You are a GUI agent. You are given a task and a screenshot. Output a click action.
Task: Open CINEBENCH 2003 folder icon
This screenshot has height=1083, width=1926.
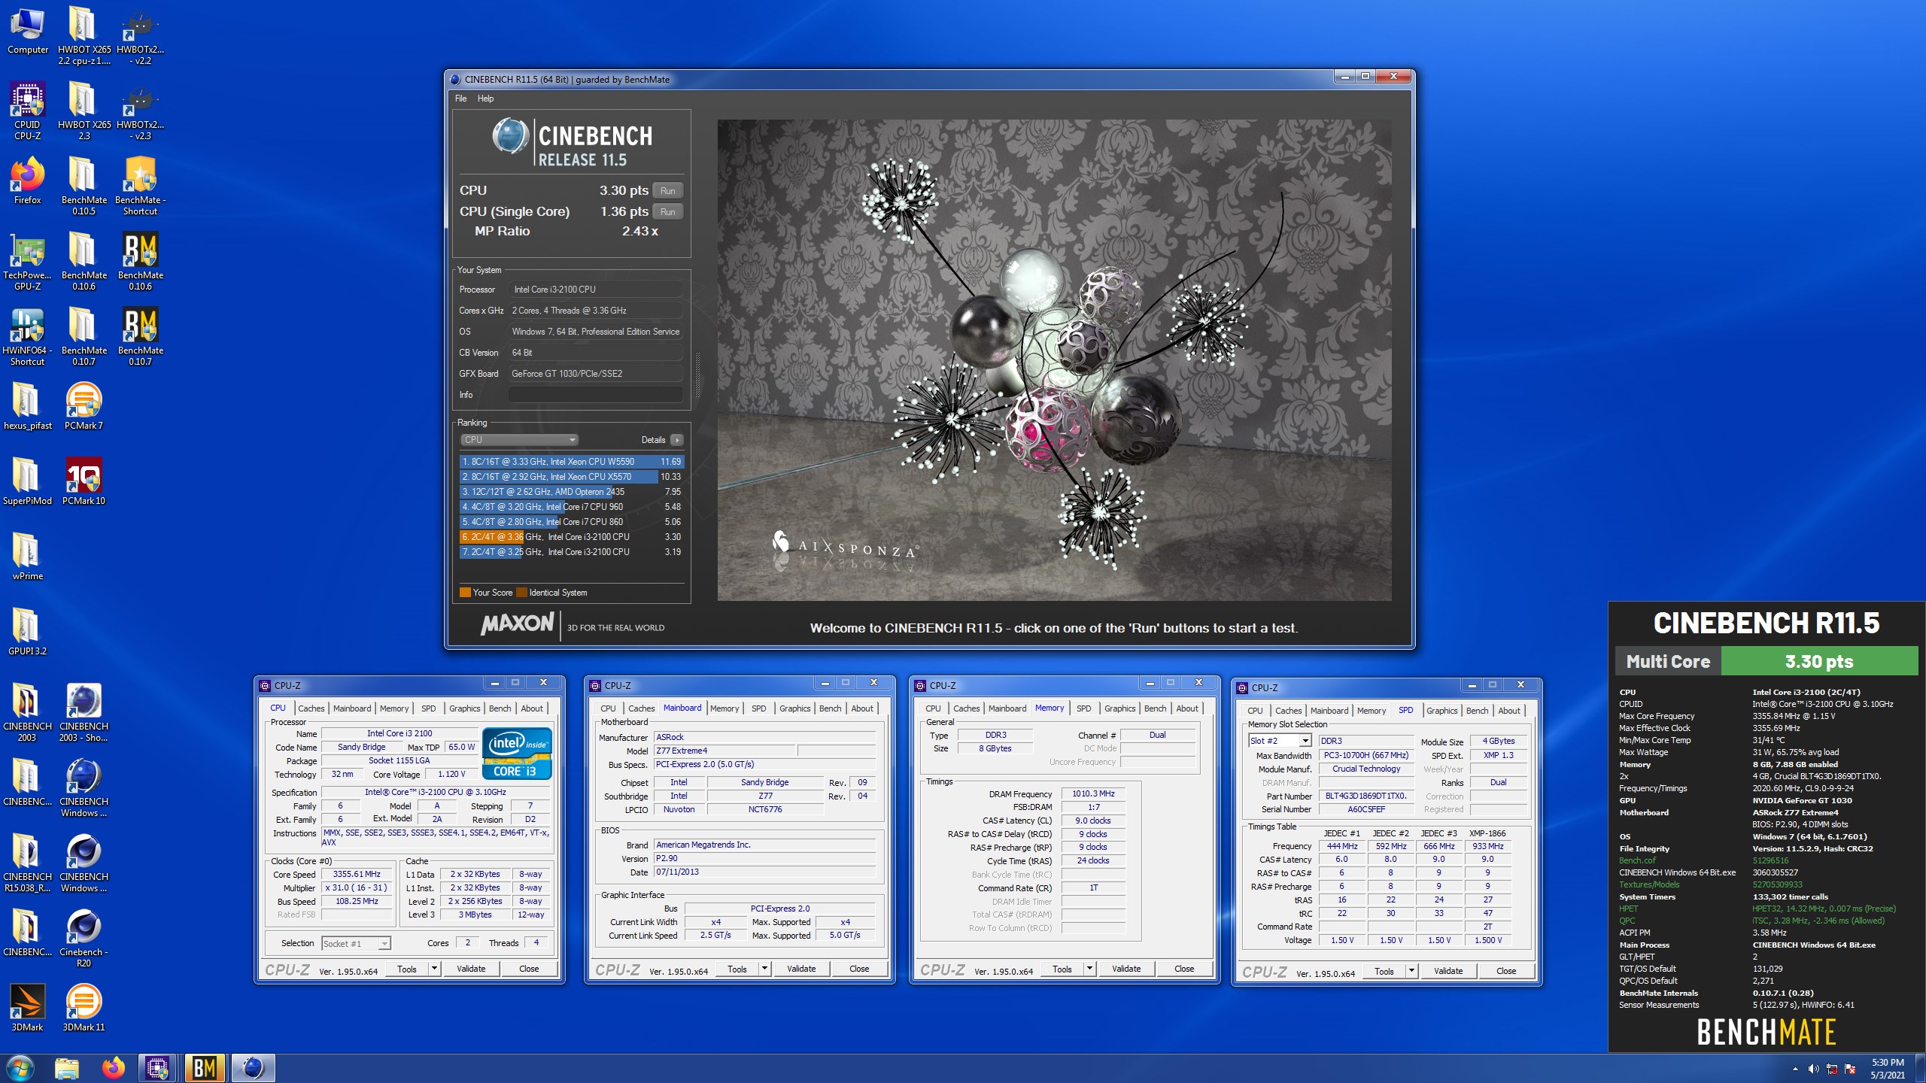(28, 713)
